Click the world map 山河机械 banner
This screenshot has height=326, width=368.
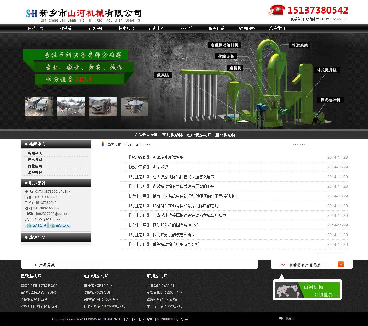coord(307,290)
